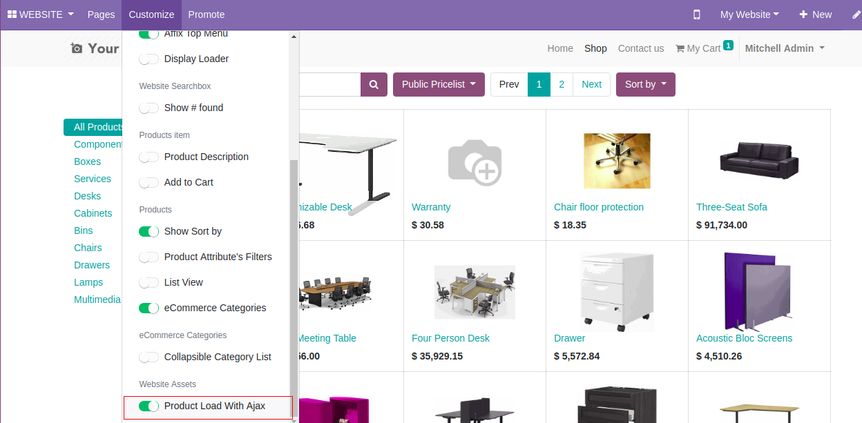Go to Next page of products
Viewport: 862px width, 423px height.
[591, 84]
